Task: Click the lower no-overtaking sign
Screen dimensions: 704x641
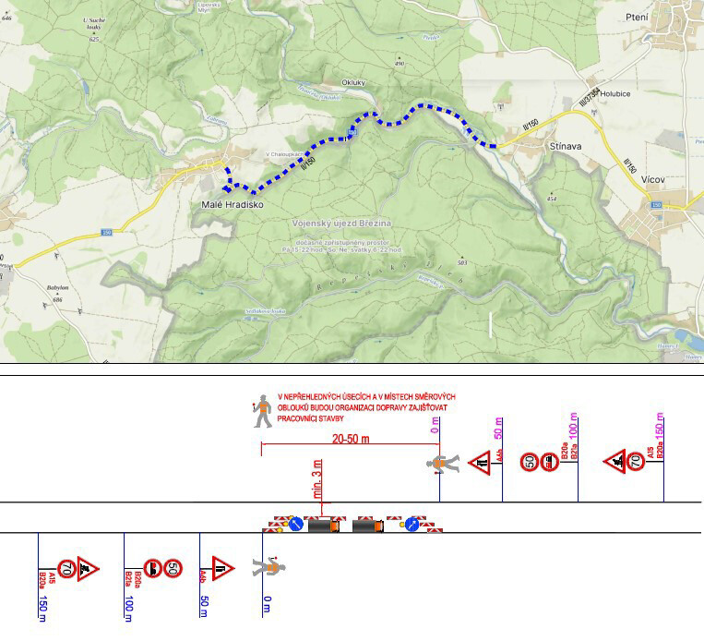Action: 152,569
